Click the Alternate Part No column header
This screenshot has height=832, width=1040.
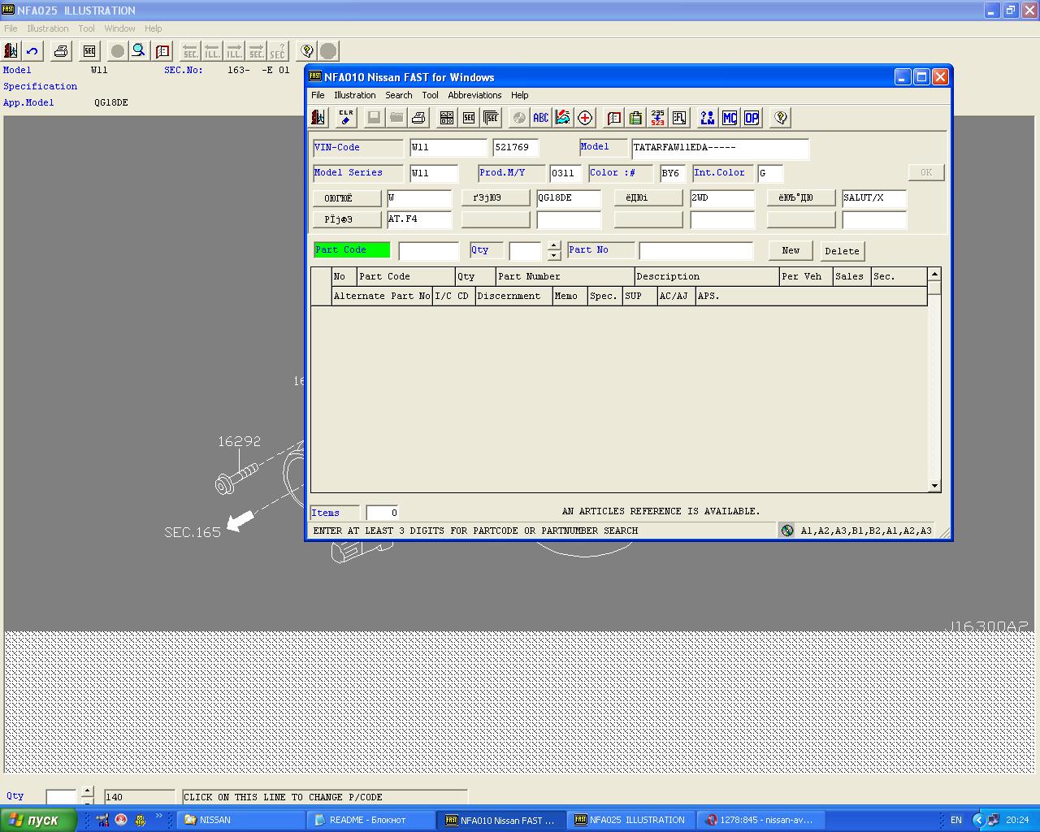pyautogui.click(x=382, y=296)
